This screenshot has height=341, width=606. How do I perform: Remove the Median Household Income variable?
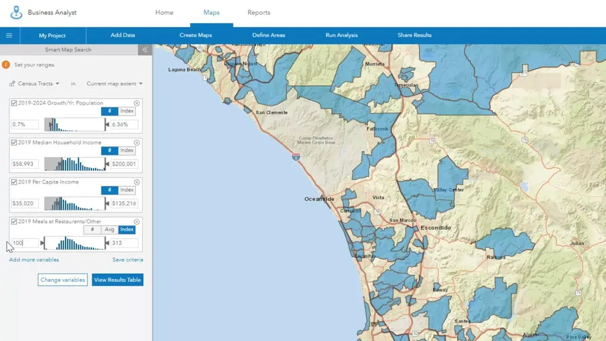click(137, 143)
